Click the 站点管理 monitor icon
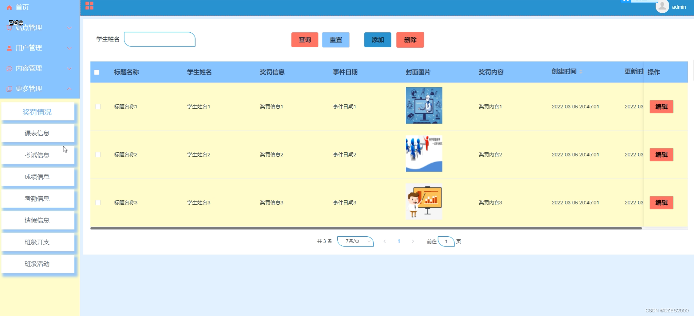Screen dimensions: 694x316 [9, 28]
